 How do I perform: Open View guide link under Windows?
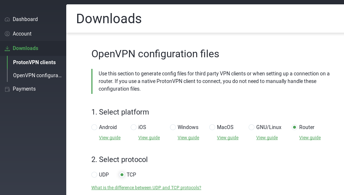pyautogui.click(x=188, y=138)
